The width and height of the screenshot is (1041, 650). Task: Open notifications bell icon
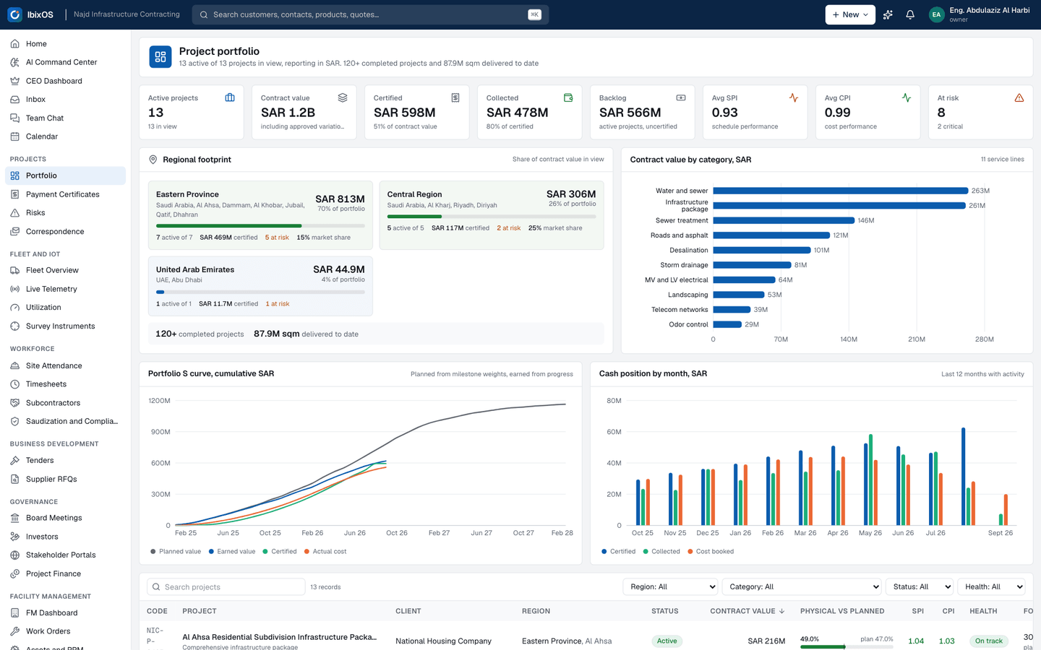click(x=910, y=14)
